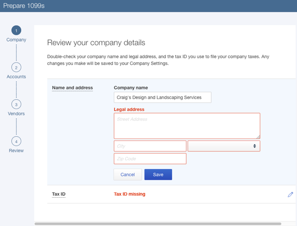Click the Review step label
The width and height of the screenshot is (297, 226).
16,151
